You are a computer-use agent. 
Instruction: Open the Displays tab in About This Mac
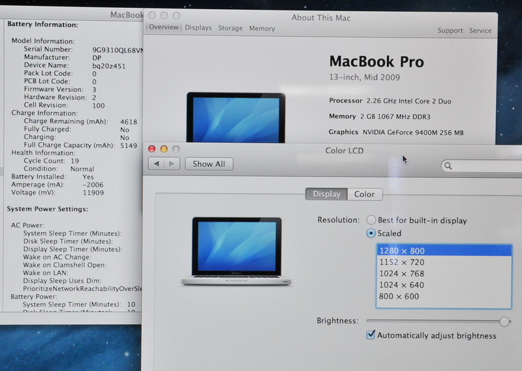point(198,28)
